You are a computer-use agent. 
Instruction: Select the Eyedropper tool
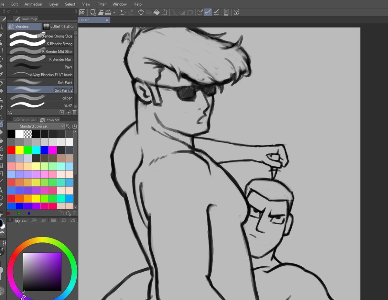(x=1, y=74)
